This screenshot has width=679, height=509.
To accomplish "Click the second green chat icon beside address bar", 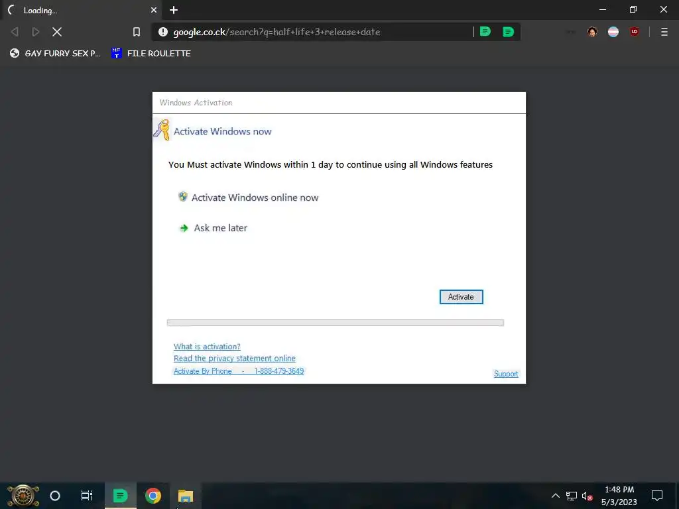I will [508, 32].
